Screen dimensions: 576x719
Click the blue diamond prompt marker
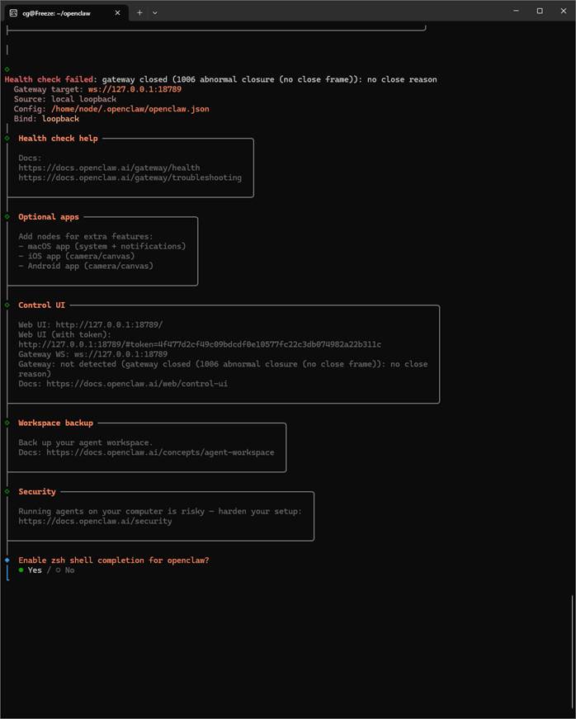pyautogui.click(x=7, y=561)
